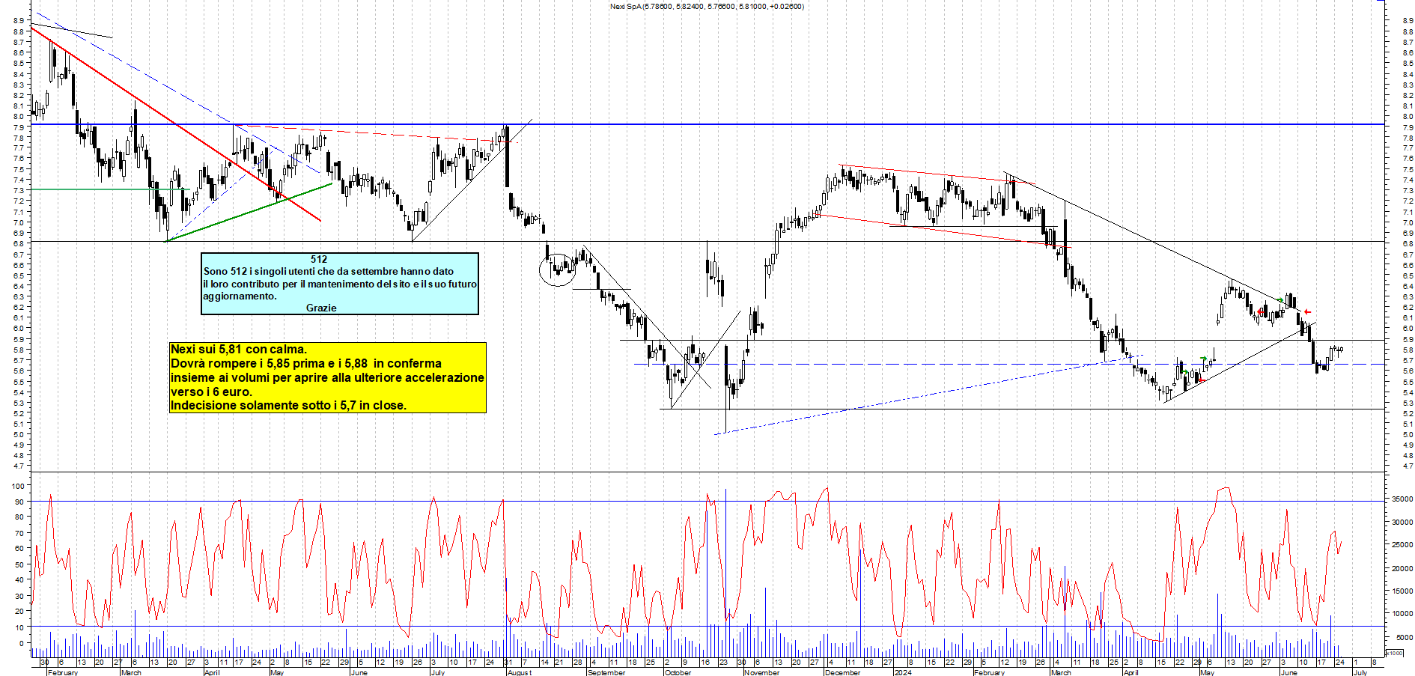The height and width of the screenshot is (676, 1415).
Task: Click the line 'Indecisione solamente sotto i 5,7 in close.'
Action: (288, 405)
